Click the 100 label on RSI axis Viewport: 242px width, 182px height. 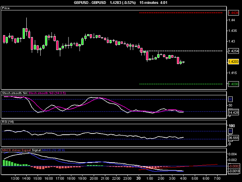coord(232,126)
